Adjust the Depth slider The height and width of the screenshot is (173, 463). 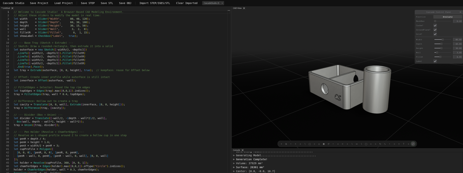tap(443, 44)
